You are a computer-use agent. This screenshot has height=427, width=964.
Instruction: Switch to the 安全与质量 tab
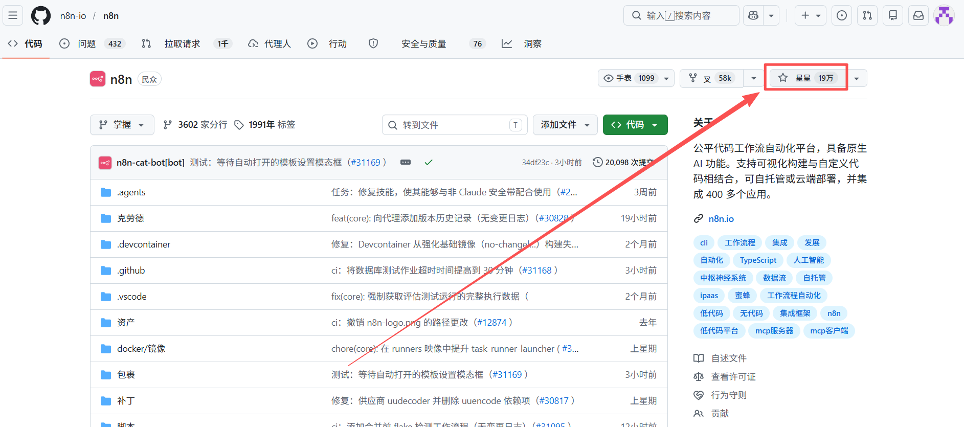click(x=427, y=44)
